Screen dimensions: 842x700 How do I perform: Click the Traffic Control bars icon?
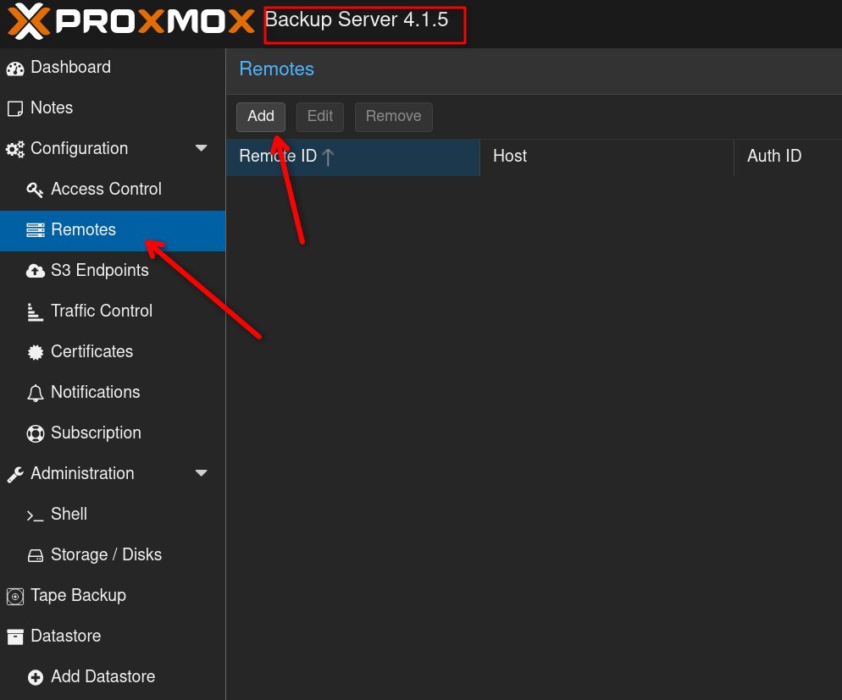click(x=35, y=311)
